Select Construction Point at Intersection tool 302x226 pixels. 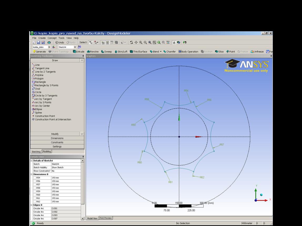coord(52,119)
